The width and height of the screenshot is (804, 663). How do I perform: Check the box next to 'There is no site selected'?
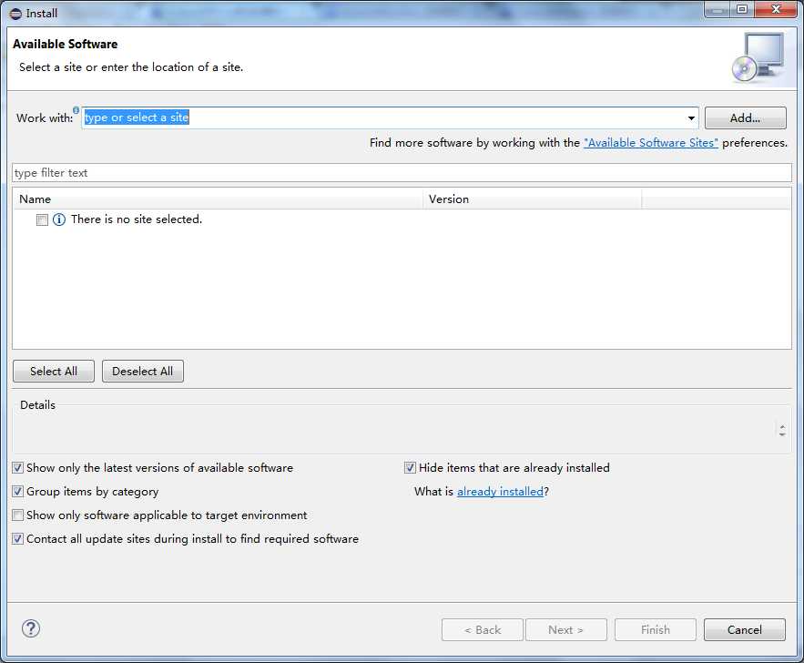point(42,220)
